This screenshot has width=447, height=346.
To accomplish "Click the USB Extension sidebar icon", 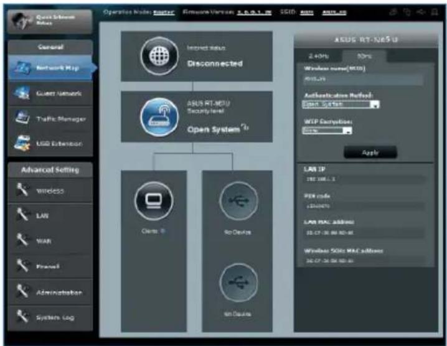I will [22, 143].
